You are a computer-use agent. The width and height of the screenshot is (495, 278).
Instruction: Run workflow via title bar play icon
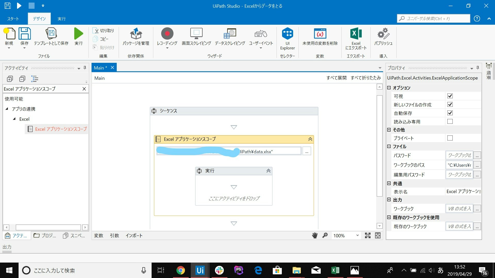(x=19, y=6)
